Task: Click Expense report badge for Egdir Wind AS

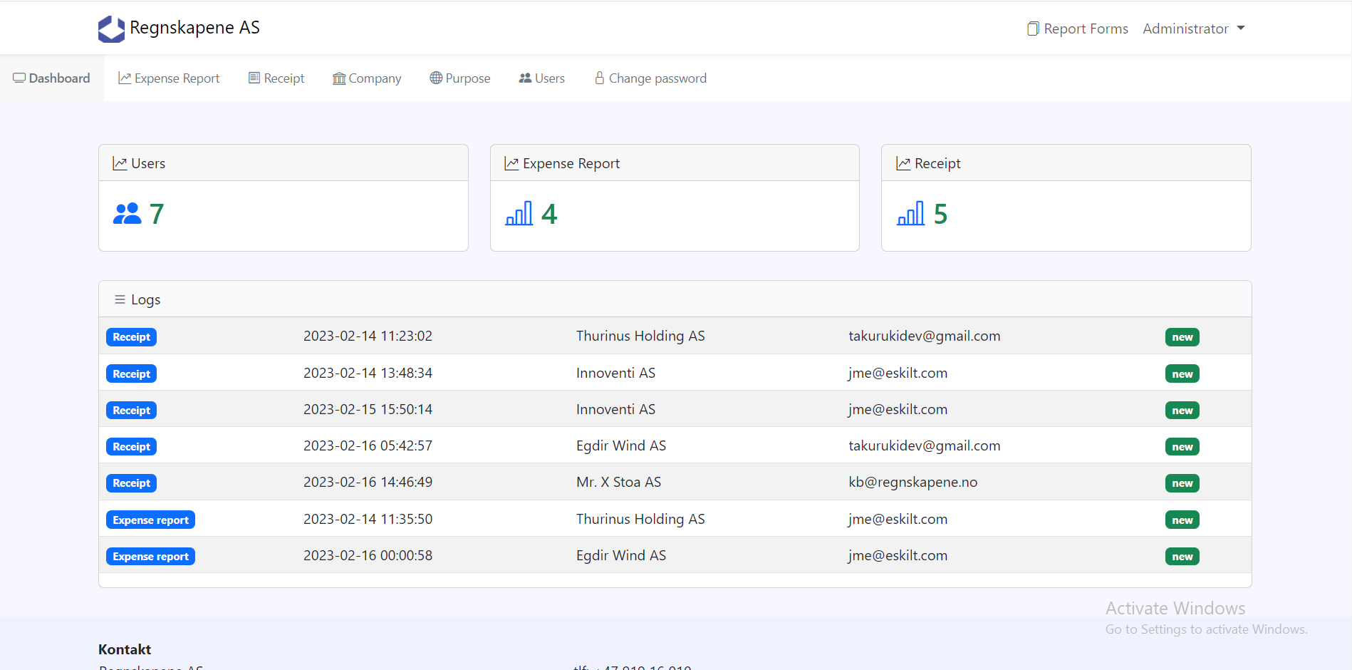Action: coord(150,557)
